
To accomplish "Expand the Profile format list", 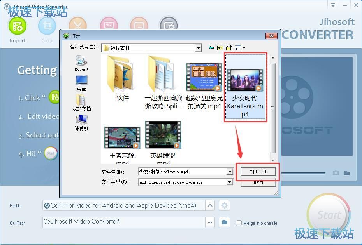I will pos(210,205).
